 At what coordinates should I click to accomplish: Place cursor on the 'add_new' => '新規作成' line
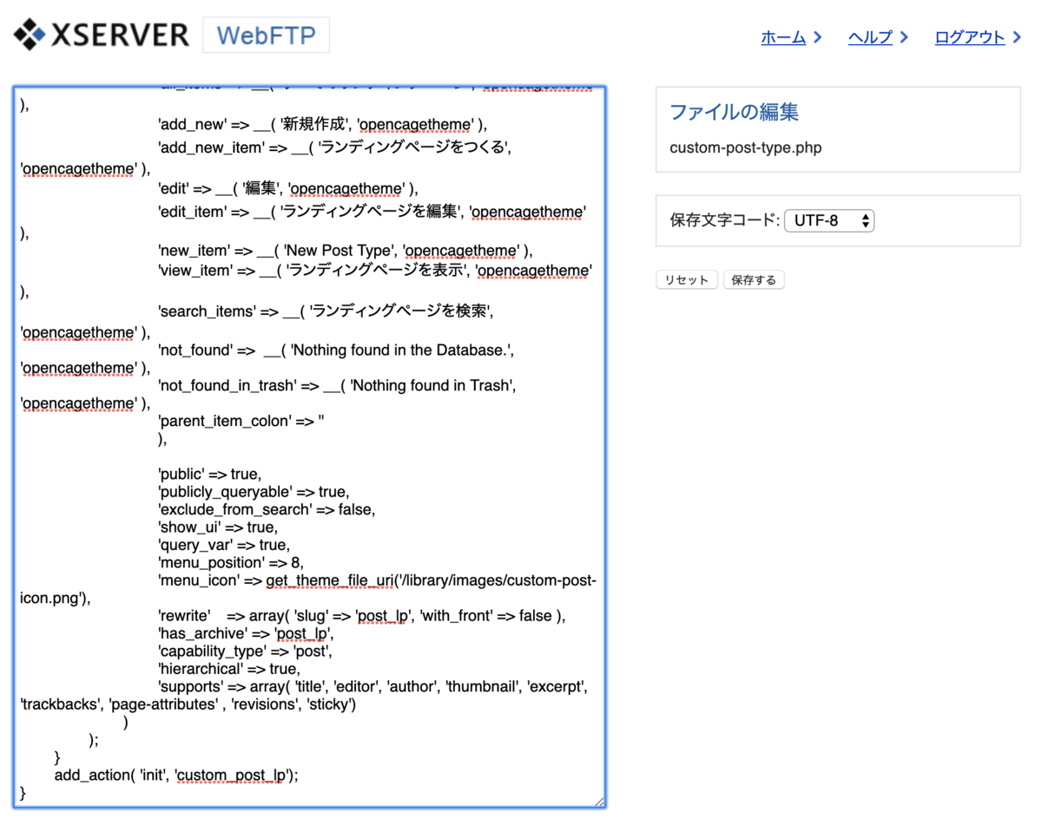click(322, 127)
